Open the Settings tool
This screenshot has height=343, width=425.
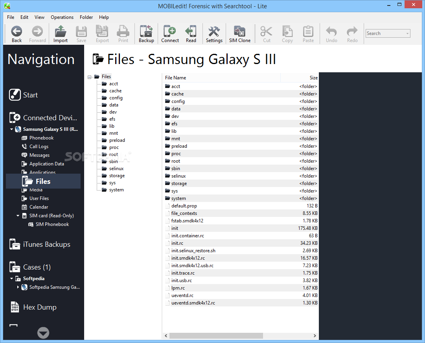pos(214,34)
